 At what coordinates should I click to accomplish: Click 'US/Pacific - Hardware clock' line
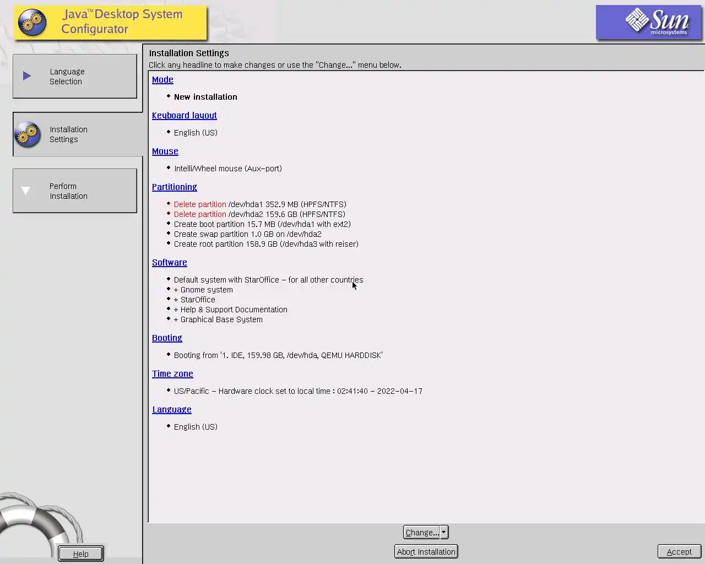[298, 391]
